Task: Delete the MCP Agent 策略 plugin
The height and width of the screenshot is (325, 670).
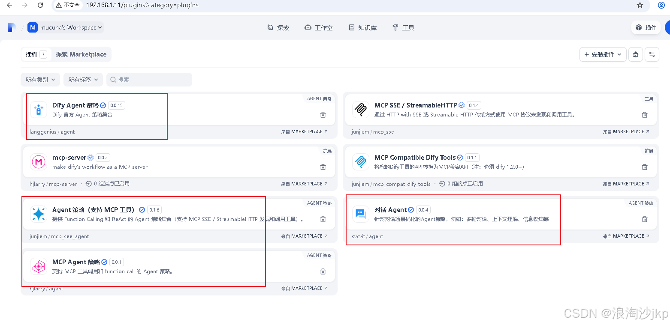Action: (x=323, y=271)
